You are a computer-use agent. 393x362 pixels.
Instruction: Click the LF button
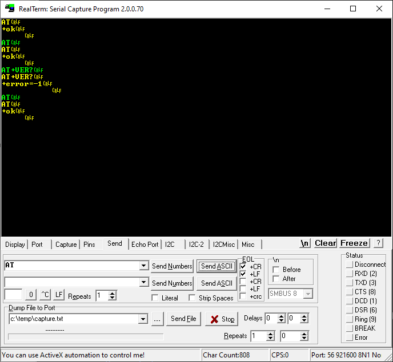point(59,295)
